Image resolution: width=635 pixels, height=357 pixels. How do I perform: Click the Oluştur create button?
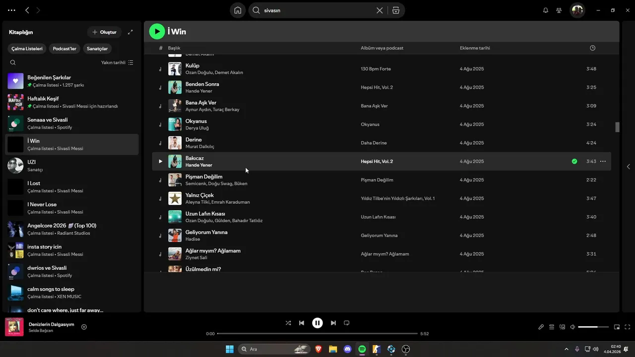pyautogui.click(x=104, y=32)
